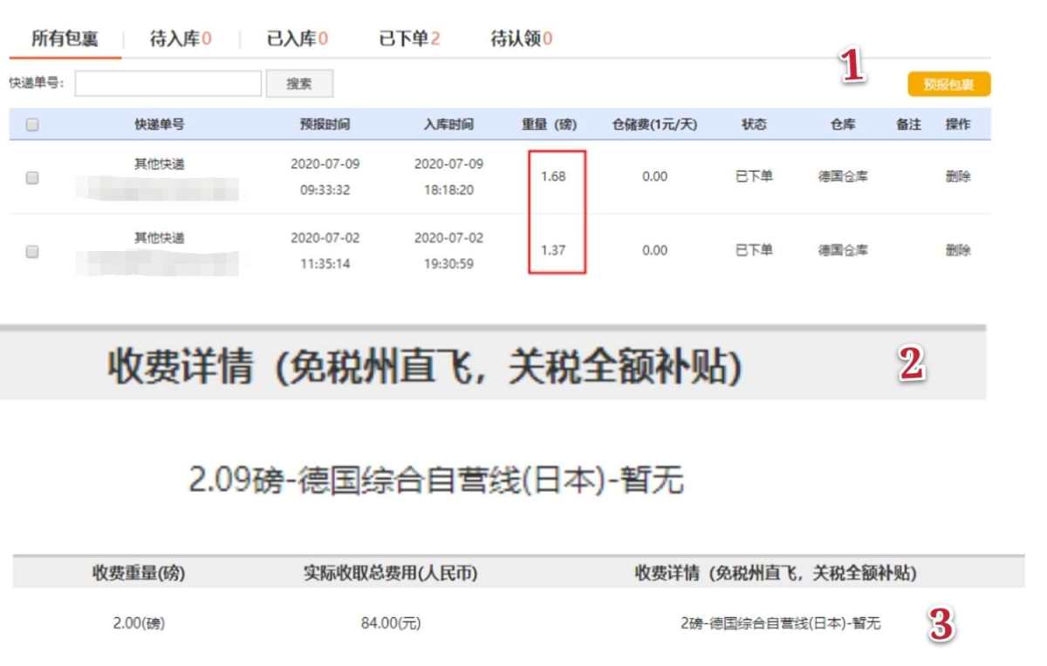Viewport: 1047px width, 666px height.
Task: Click the 仓库 column header
Action: click(x=843, y=125)
